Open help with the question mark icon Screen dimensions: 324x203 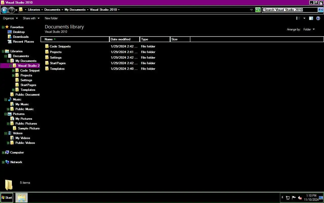pos(318,18)
